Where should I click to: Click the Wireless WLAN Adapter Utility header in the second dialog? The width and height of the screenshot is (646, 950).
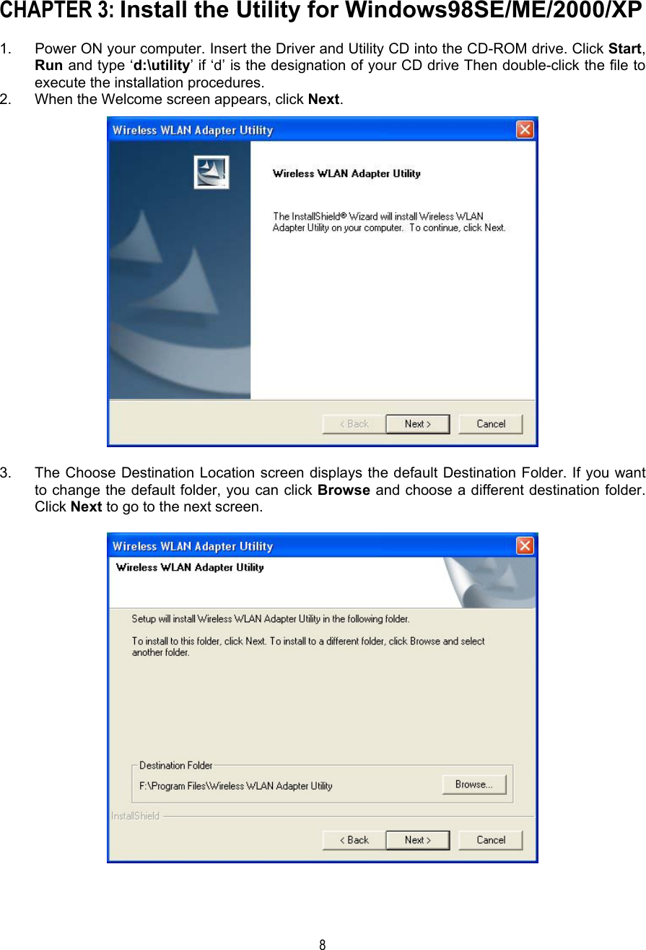pos(190,568)
